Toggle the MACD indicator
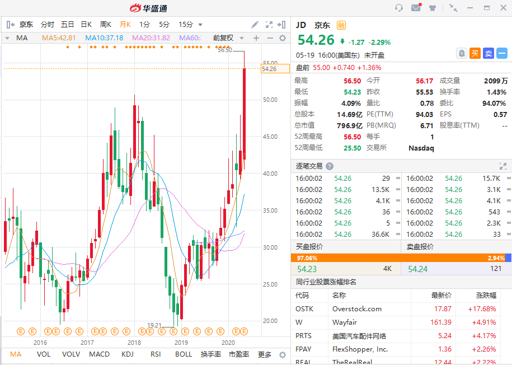 click(99, 354)
